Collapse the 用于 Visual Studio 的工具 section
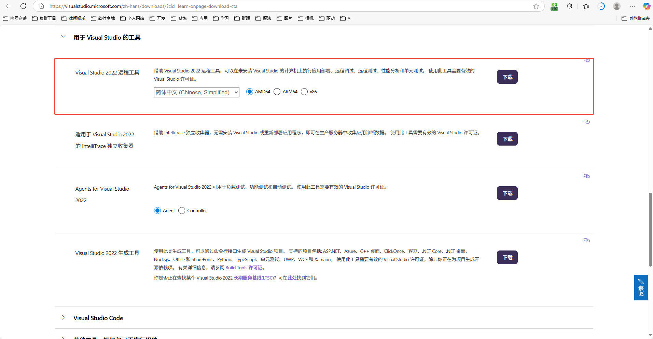Screen dimensions: 653x339 63,37
